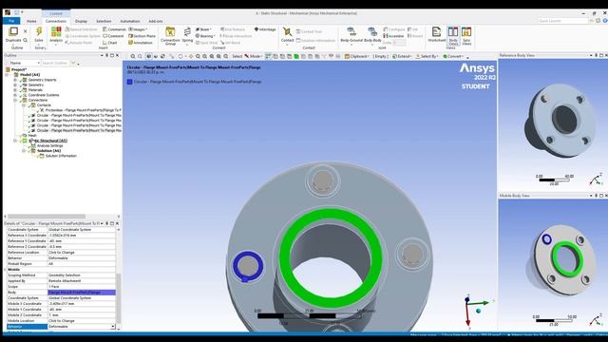The height and width of the screenshot is (342, 608).
Task: Insert a Contact via ribbon icon
Action: coord(287,31)
